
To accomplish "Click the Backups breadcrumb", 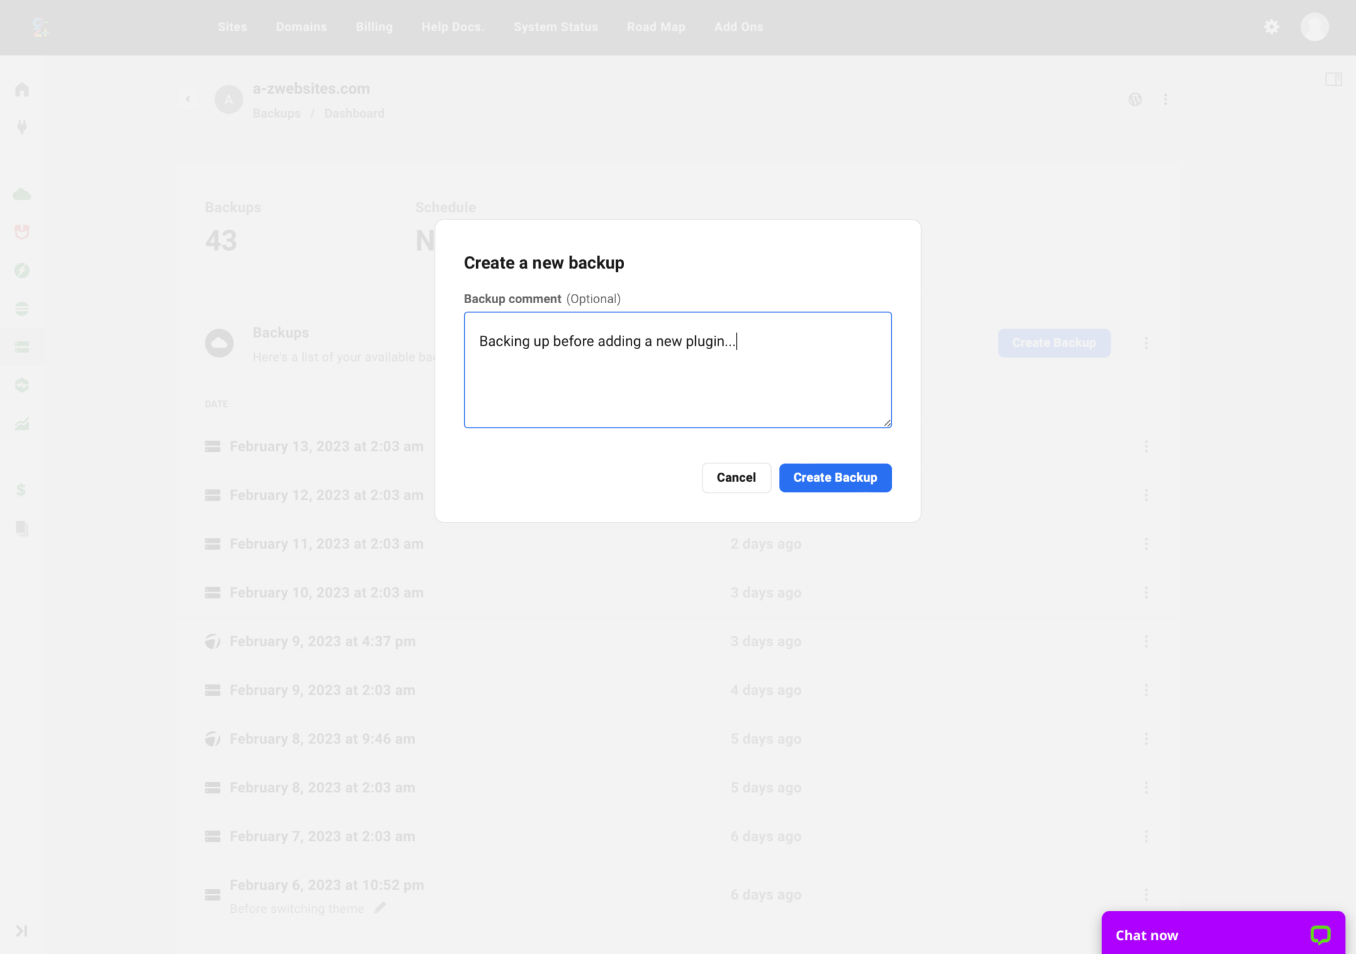I will pos(277,114).
